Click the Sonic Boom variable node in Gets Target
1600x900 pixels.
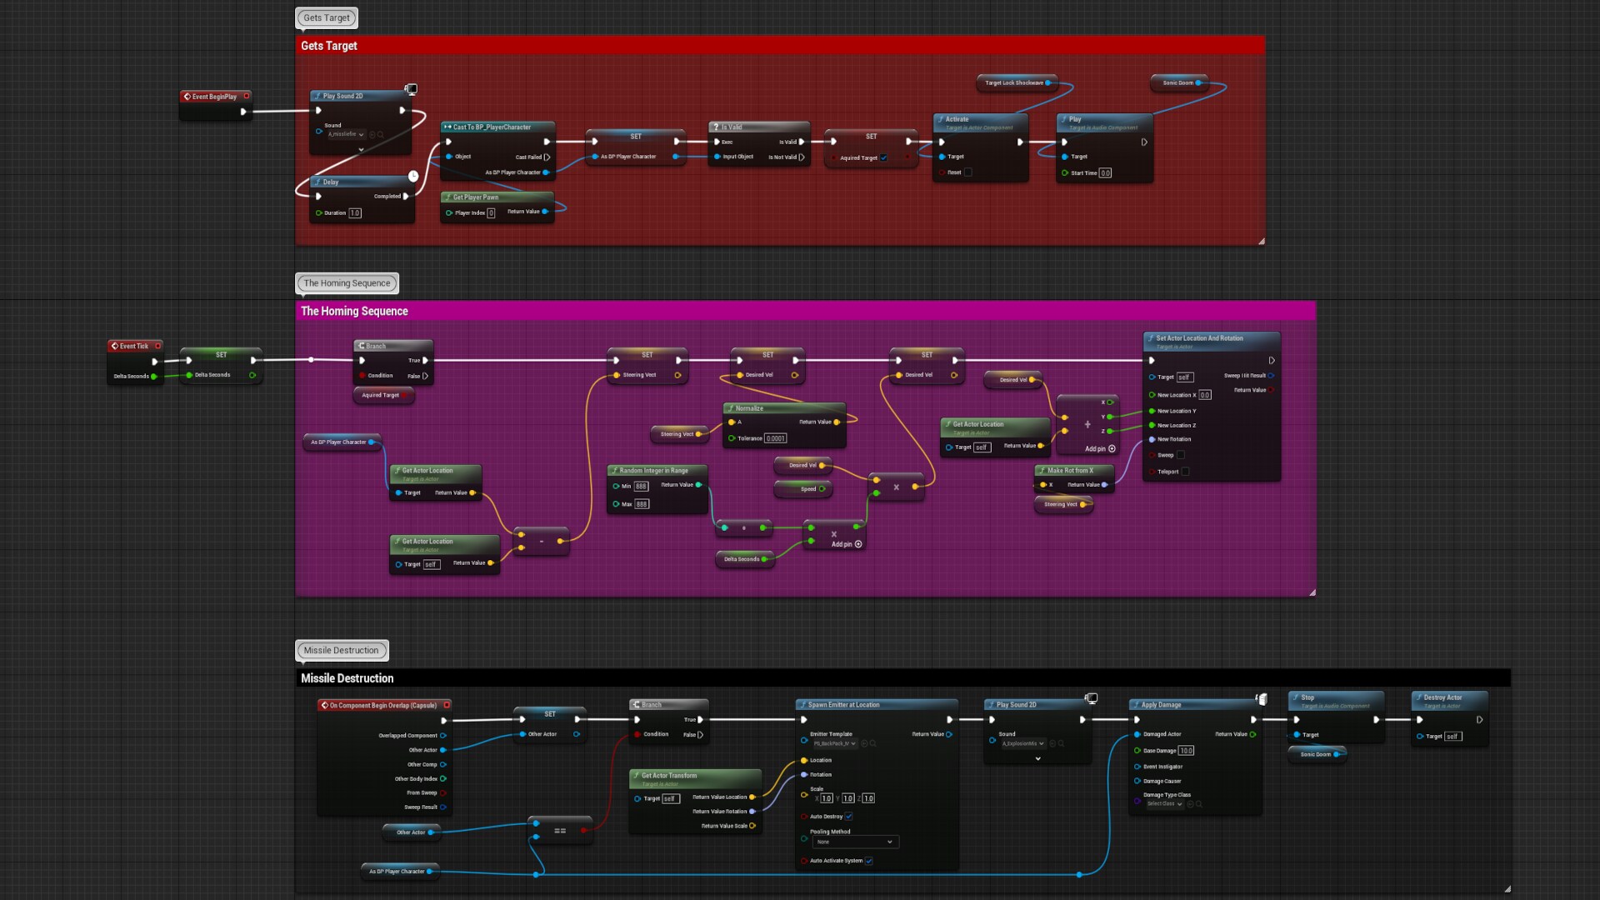[x=1177, y=82]
